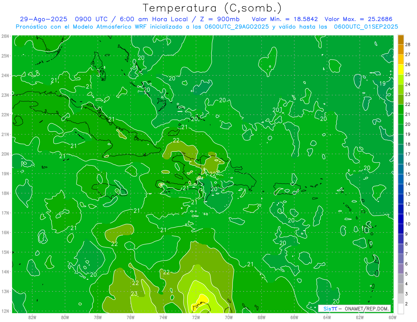
Task: Click the '76W' longitude label
Action: 131,317
